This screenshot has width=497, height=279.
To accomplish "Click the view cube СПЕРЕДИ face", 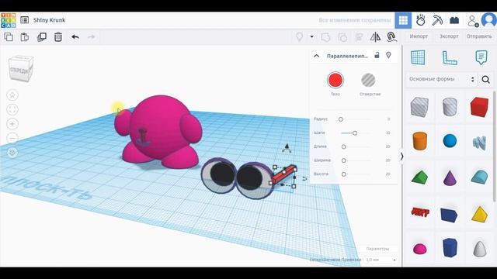I will [x=20, y=71].
